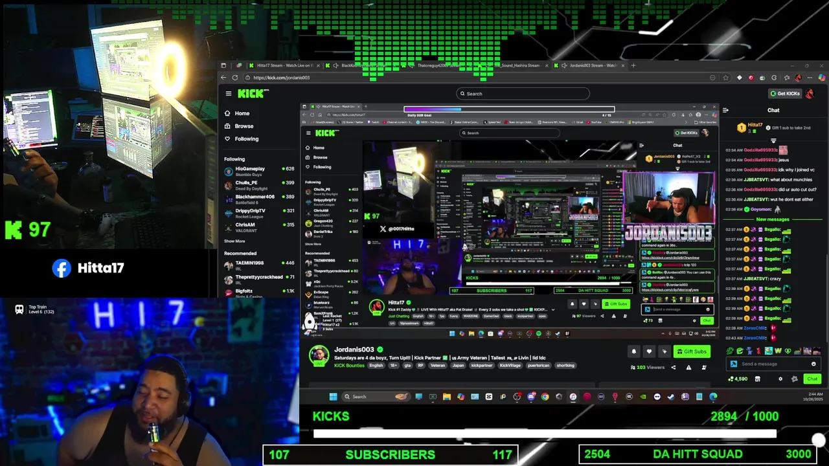Open Chulls_PE channel in Following list
This screenshot has width=829, height=466.
(x=259, y=185)
